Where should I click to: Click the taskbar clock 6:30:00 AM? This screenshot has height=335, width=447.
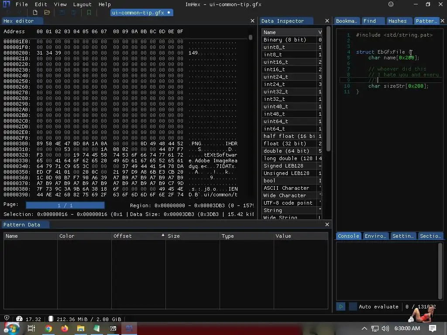click(x=407, y=328)
